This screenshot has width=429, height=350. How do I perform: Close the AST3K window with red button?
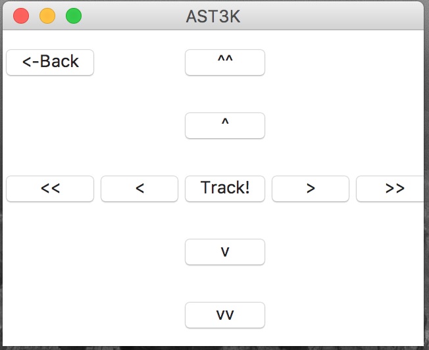[21, 16]
